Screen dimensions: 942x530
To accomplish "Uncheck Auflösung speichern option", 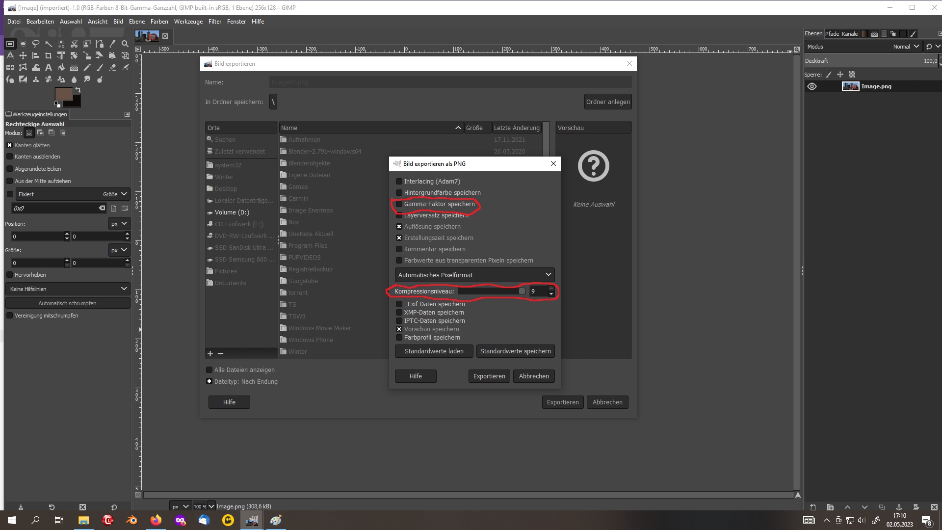I will 399,227.
